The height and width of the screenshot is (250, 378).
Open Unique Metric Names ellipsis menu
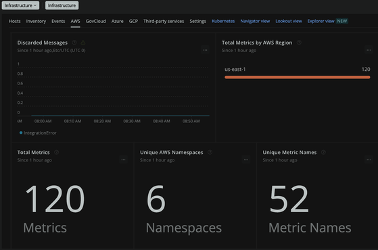(369, 159)
